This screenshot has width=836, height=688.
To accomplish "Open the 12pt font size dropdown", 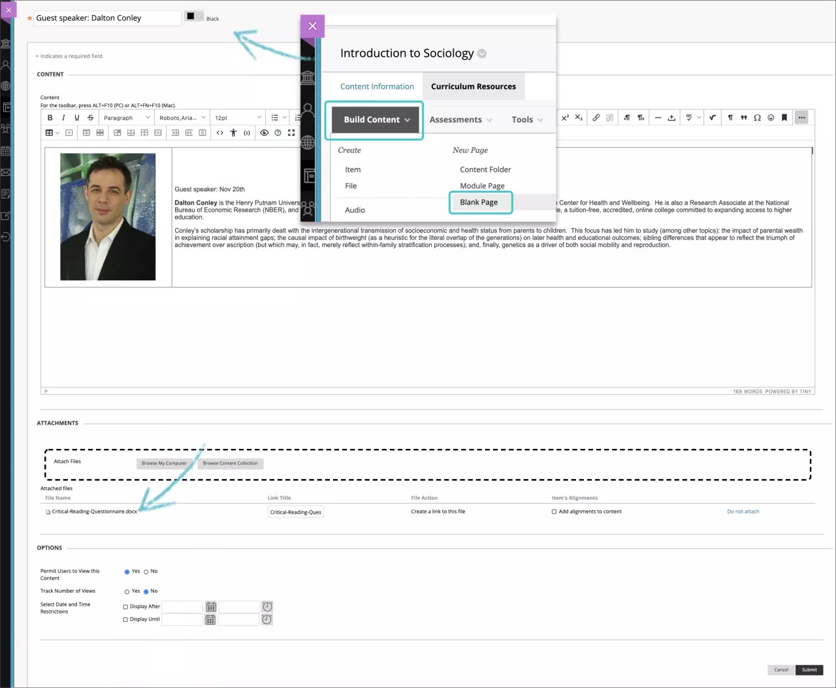I will click(x=238, y=118).
